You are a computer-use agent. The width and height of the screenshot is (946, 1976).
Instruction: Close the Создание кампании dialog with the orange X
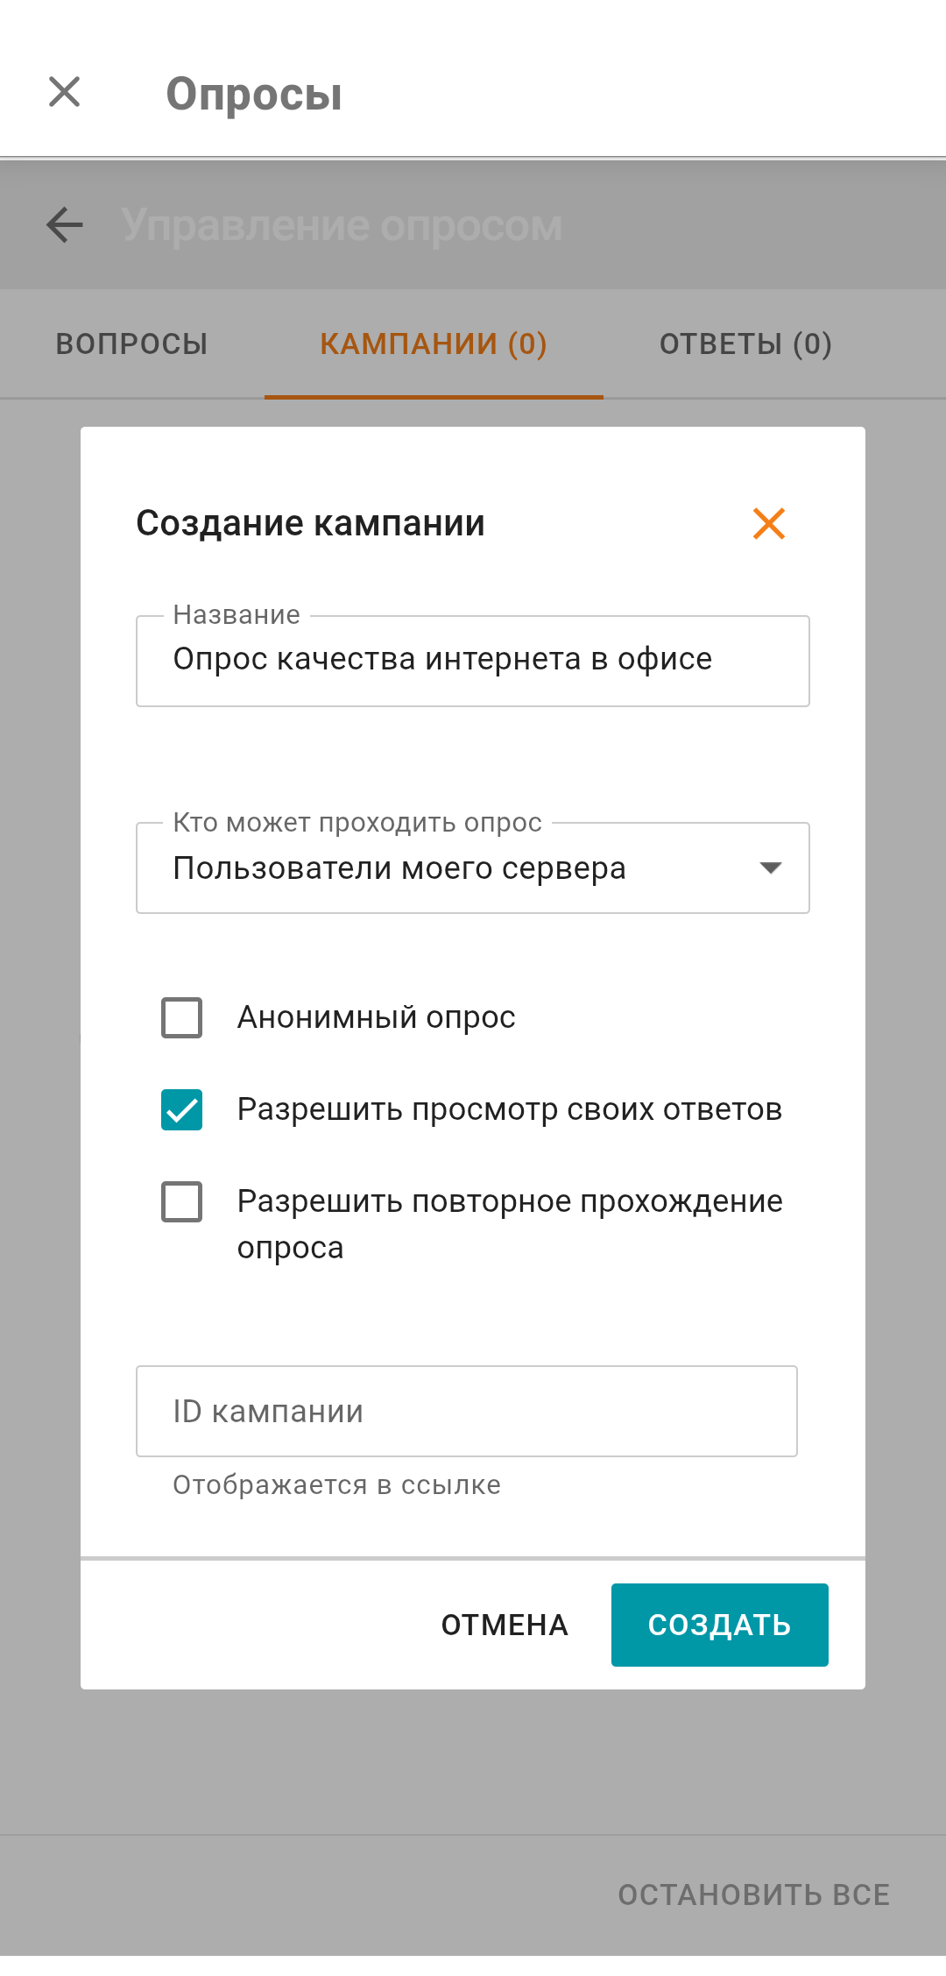[x=768, y=524]
